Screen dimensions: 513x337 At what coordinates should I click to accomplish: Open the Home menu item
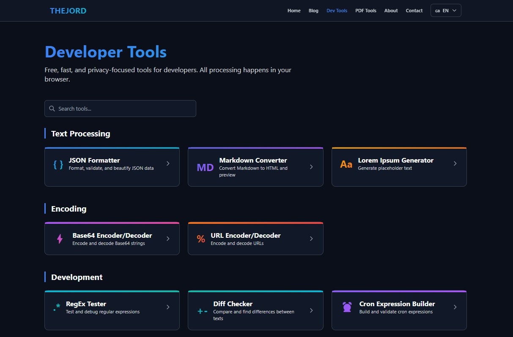(294, 11)
